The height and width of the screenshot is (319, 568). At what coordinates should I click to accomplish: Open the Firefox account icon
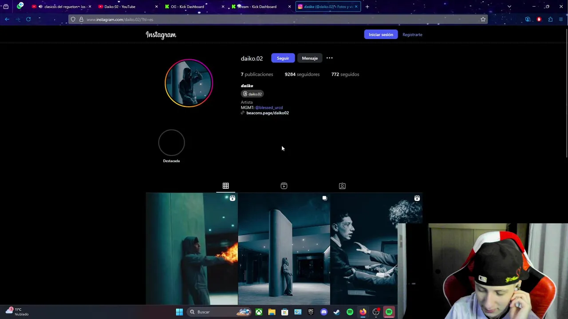click(x=528, y=19)
